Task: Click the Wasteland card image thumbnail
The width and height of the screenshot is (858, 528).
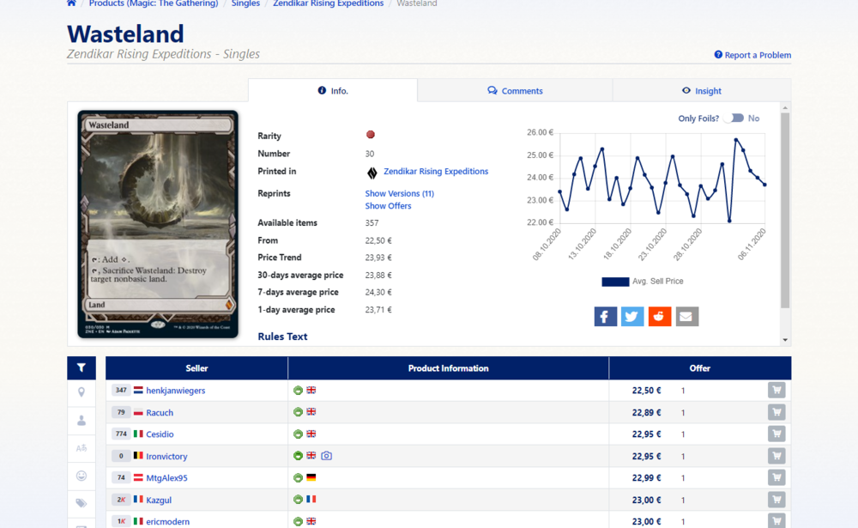Action: pyautogui.click(x=158, y=224)
